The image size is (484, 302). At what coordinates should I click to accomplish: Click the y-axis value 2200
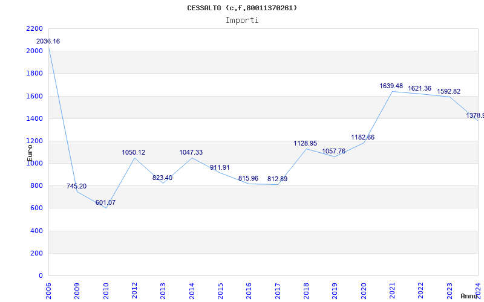[x=34, y=28]
